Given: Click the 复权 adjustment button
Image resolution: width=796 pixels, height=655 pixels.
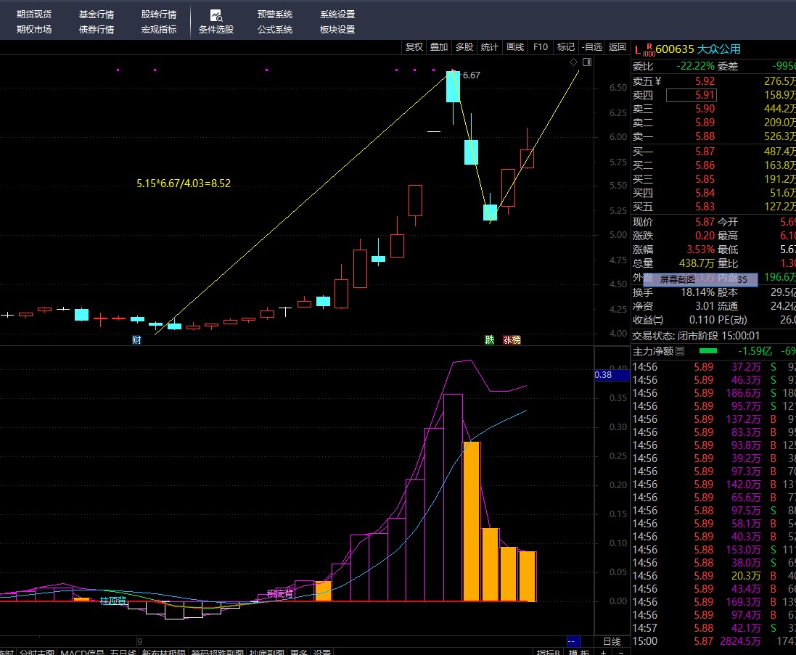Looking at the screenshot, I should click(x=414, y=46).
